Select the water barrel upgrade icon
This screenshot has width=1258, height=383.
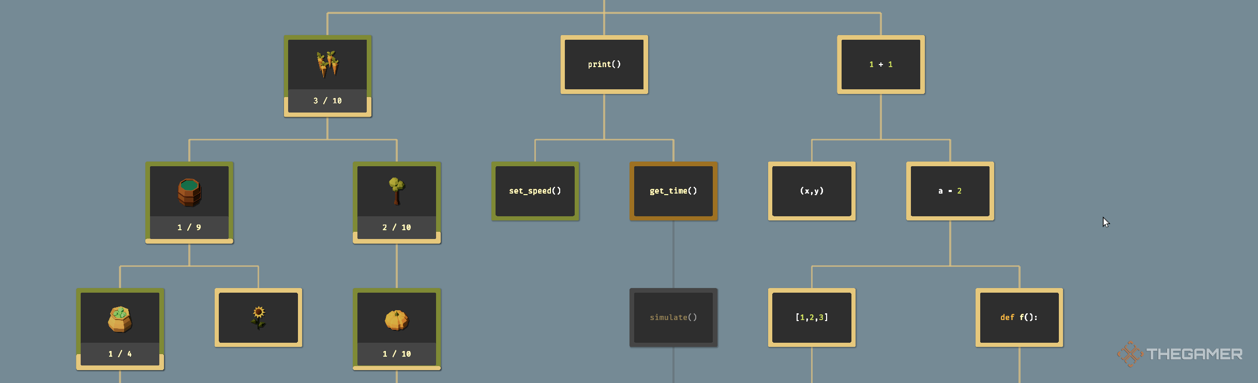189,191
